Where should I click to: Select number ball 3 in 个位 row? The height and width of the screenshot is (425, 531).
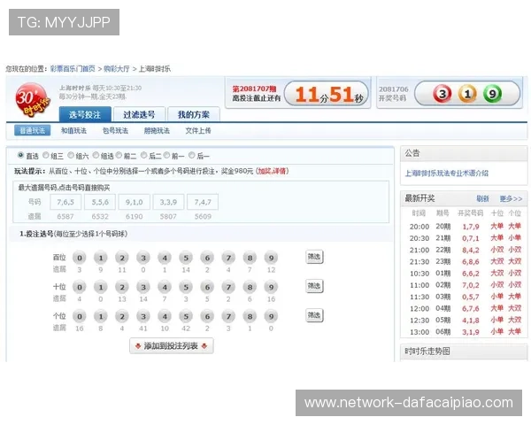coord(143,317)
